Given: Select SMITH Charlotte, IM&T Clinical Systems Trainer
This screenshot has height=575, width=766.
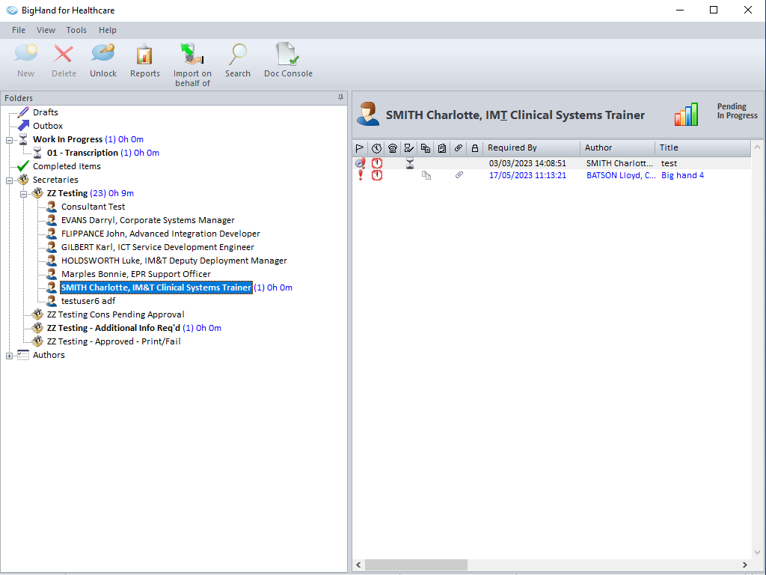Looking at the screenshot, I should pos(156,287).
